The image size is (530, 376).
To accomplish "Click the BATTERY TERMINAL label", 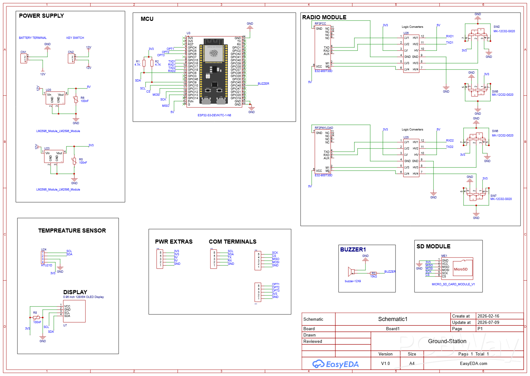I will tap(33, 38).
